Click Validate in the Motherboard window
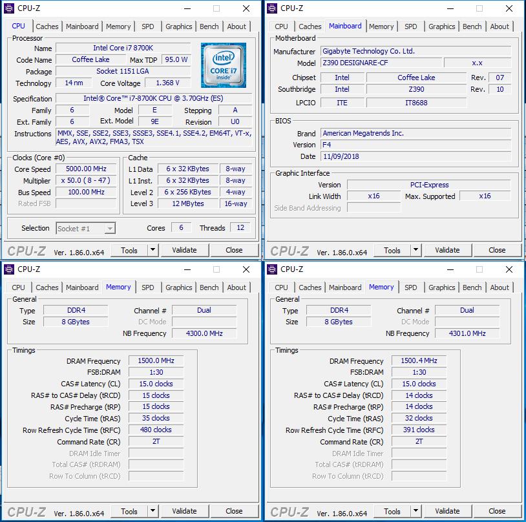 tap(448, 250)
